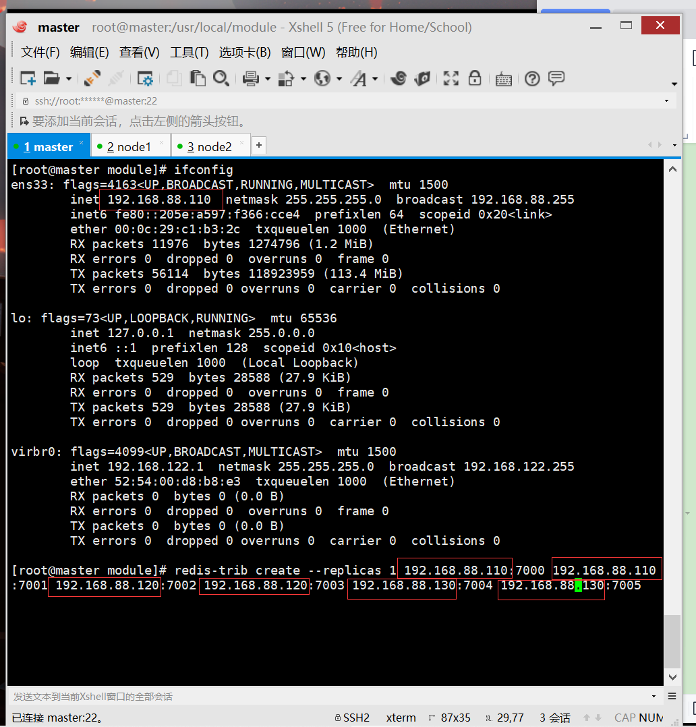Click the Font letter A icon
Screen dimensions: 696x727
[x=358, y=78]
